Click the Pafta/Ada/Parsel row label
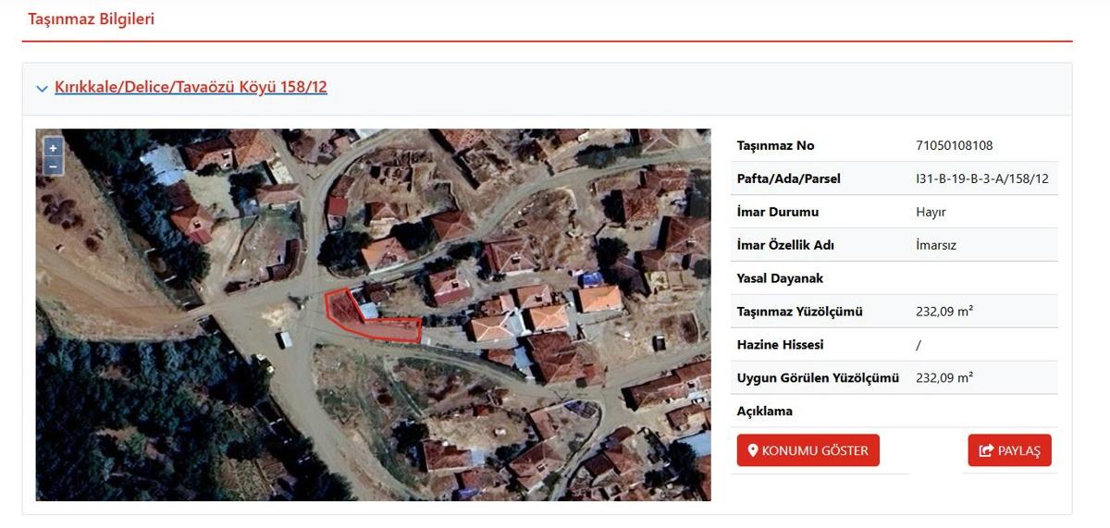 [x=788, y=178]
